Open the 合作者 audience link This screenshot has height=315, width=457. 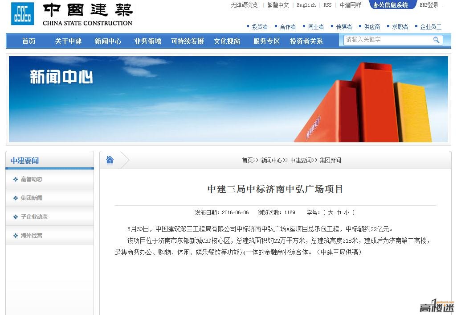(x=288, y=27)
